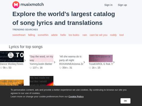The height and width of the screenshot is (106, 142).
Task: Open Dance Monkey lyric card thumbnail
Action: coord(12,57)
